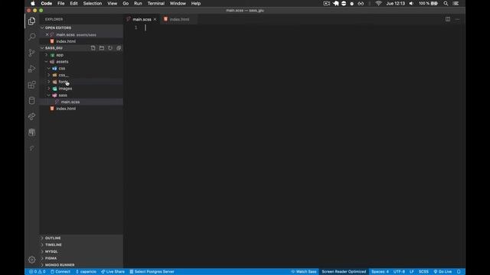Open the macOS Control Center icon

pos(456,3)
